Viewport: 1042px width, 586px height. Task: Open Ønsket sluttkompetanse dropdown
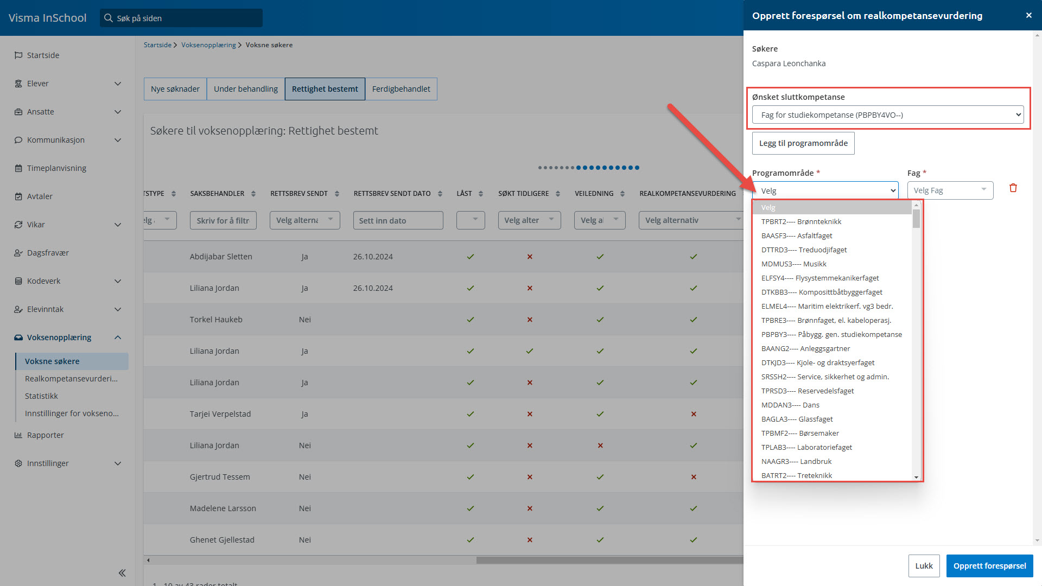888,114
